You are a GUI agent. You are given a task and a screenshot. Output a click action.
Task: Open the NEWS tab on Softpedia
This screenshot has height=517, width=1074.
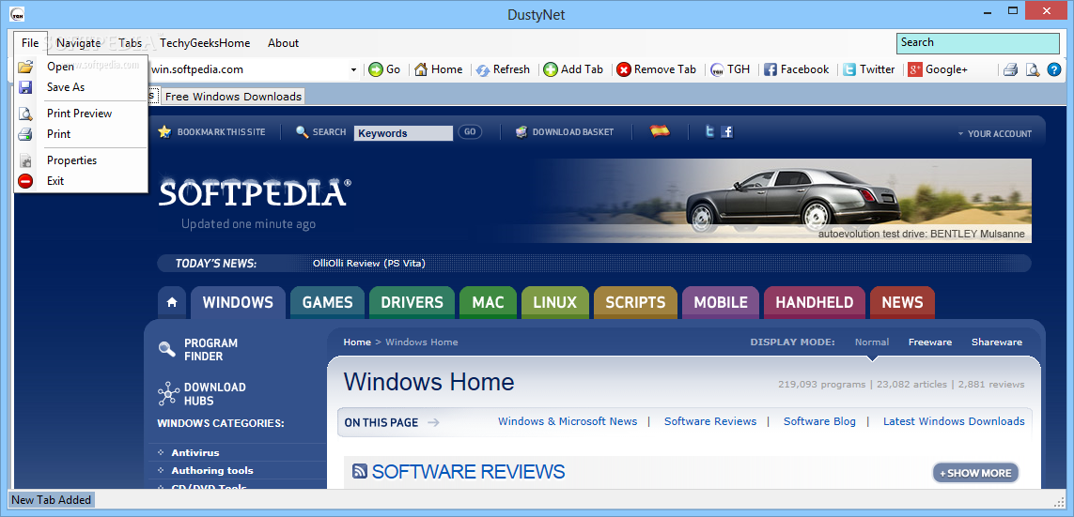pos(902,302)
